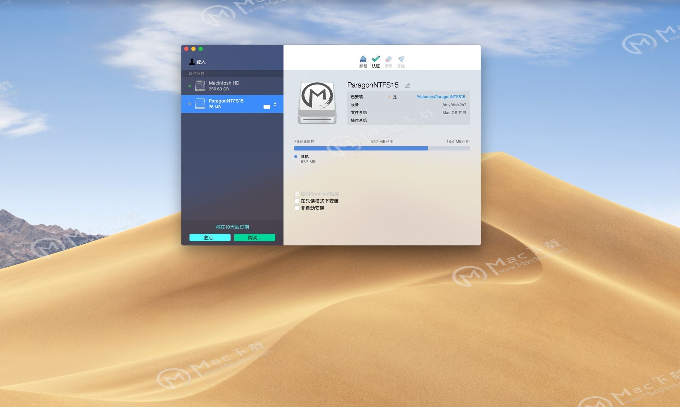This screenshot has width=680, height=407.
Task: Enable 在只读模式下安装 checkbox
Action: 297,201
